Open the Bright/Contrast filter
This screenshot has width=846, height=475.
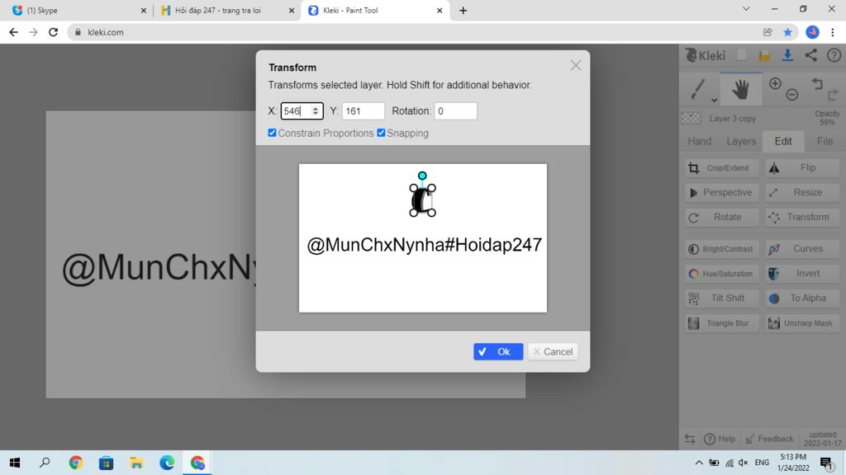pyautogui.click(x=721, y=249)
